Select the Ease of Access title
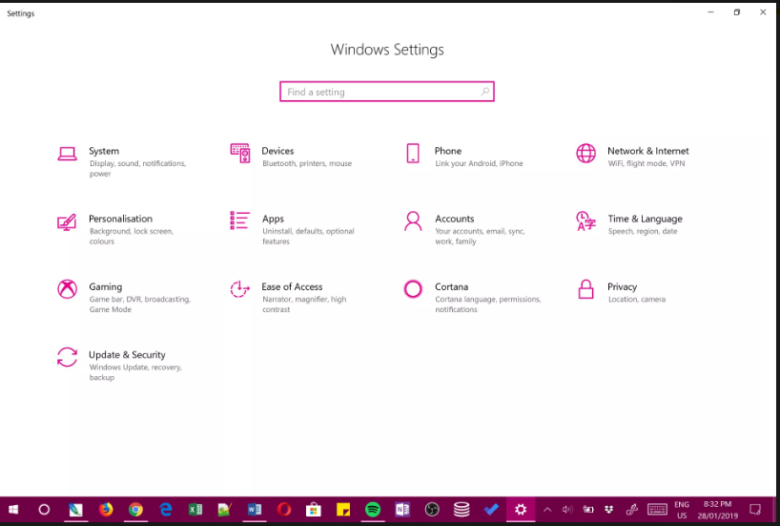Image resolution: width=780 pixels, height=526 pixels. click(292, 287)
